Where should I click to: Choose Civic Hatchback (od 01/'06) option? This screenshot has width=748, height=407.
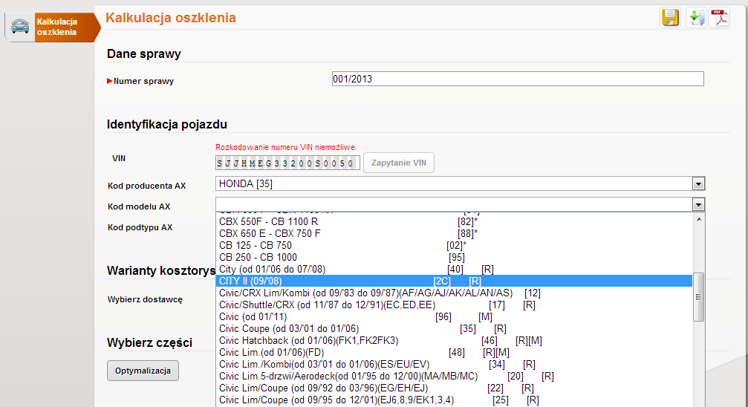click(454, 341)
